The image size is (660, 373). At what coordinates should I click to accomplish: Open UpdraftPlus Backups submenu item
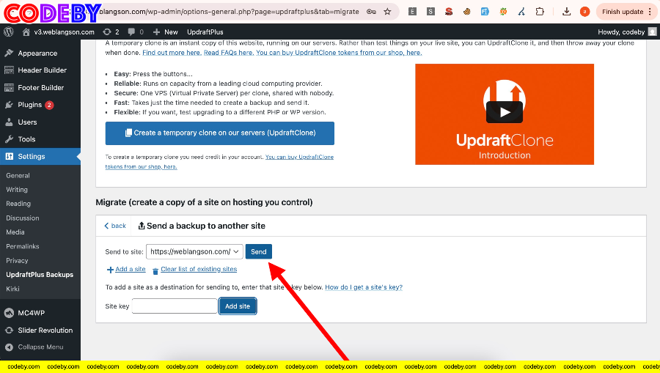[40, 275]
